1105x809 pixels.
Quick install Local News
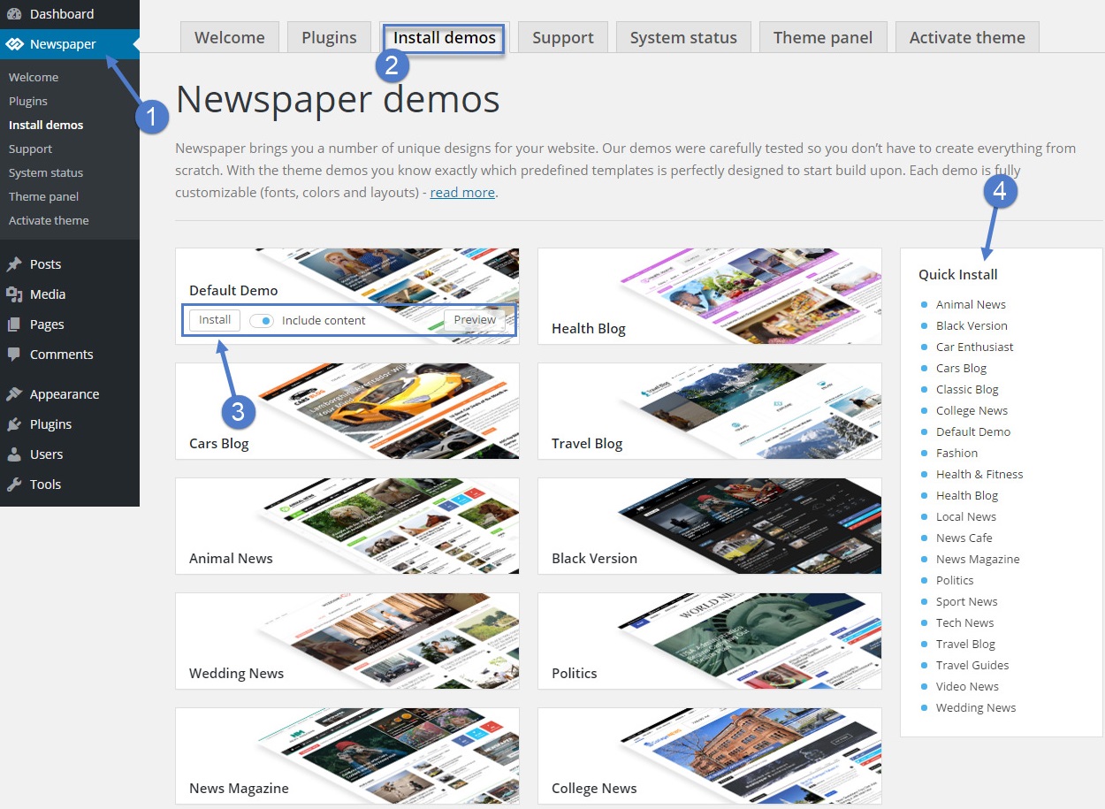point(966,516)
